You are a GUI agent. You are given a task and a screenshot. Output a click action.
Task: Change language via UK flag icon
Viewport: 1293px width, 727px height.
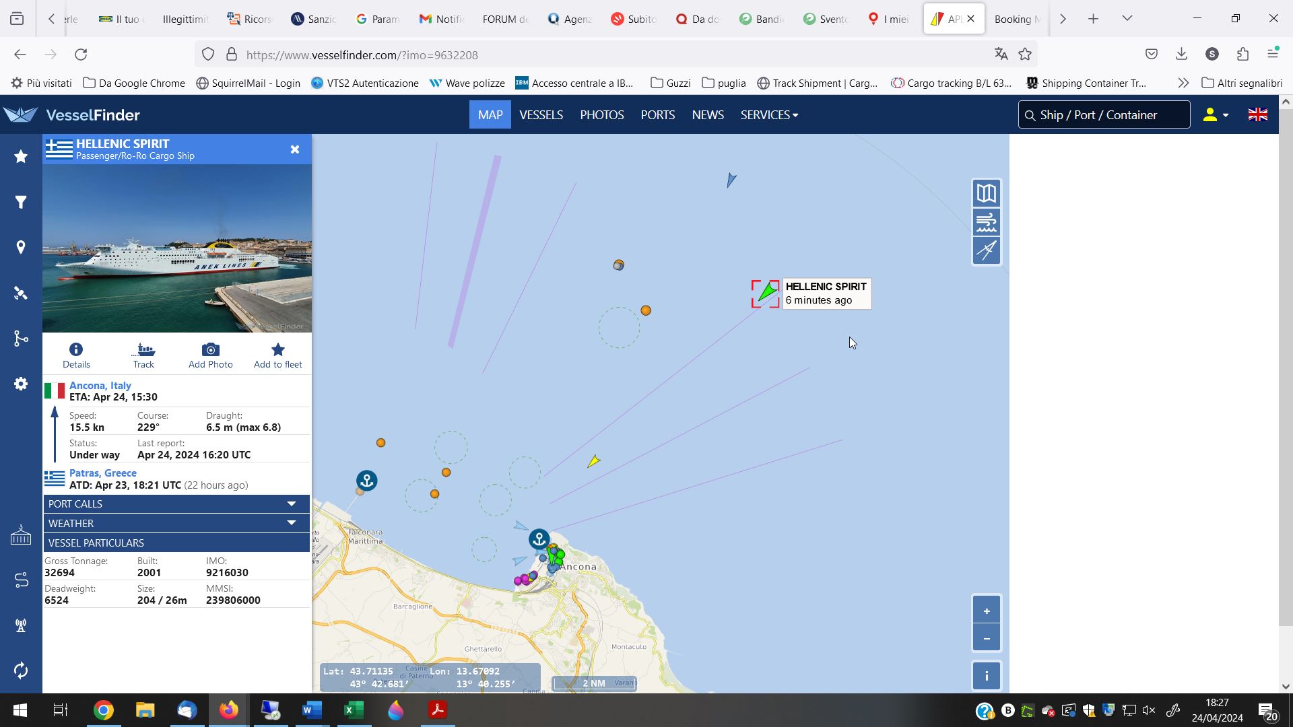click(1258, 115)
